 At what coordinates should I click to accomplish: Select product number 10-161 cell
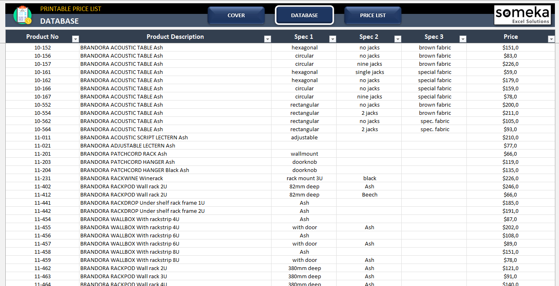pyautogui.click(x=43, y=72)
